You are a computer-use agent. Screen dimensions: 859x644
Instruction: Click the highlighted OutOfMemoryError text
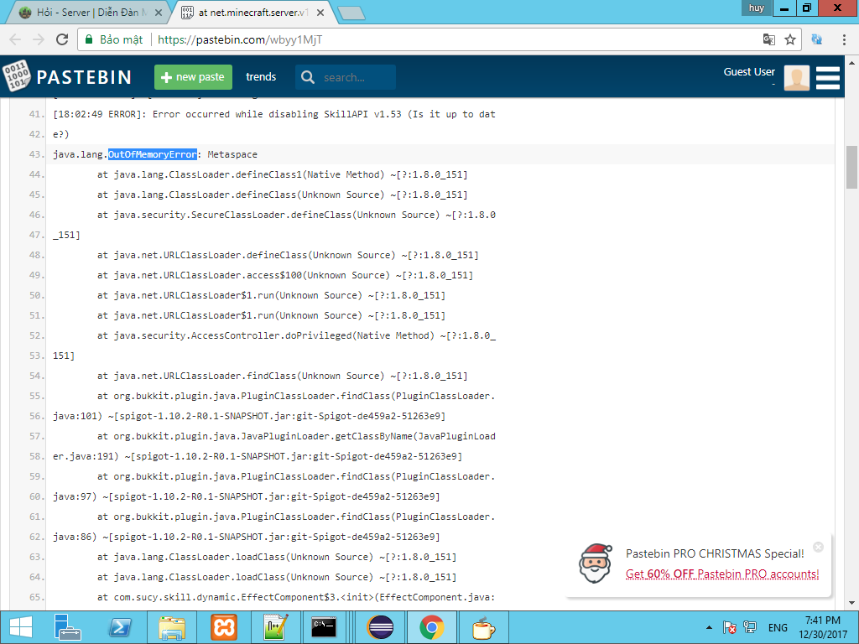(153, 154)
